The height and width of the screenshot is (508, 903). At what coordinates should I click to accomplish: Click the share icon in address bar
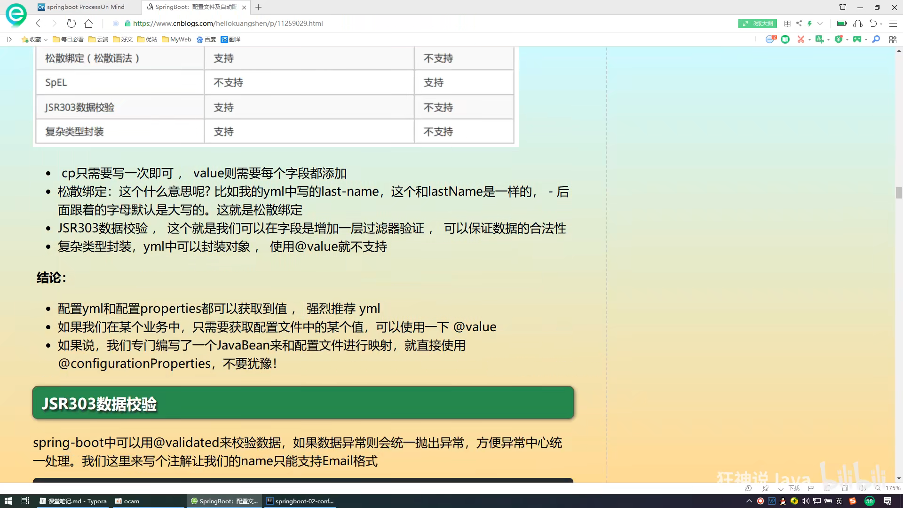(x=799, y=24)
